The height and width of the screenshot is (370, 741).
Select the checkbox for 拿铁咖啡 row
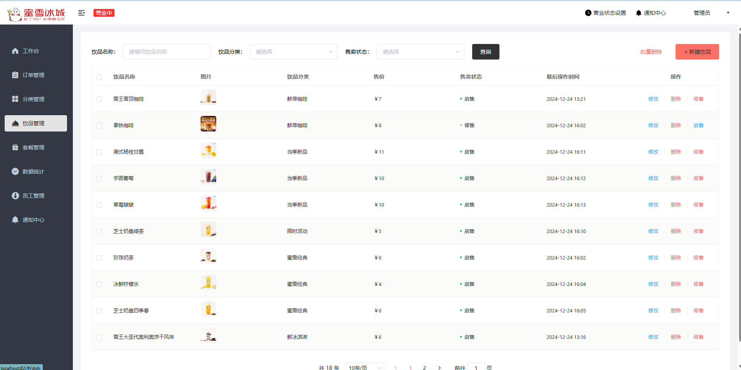pyautogui.click(x=99, y=126)
